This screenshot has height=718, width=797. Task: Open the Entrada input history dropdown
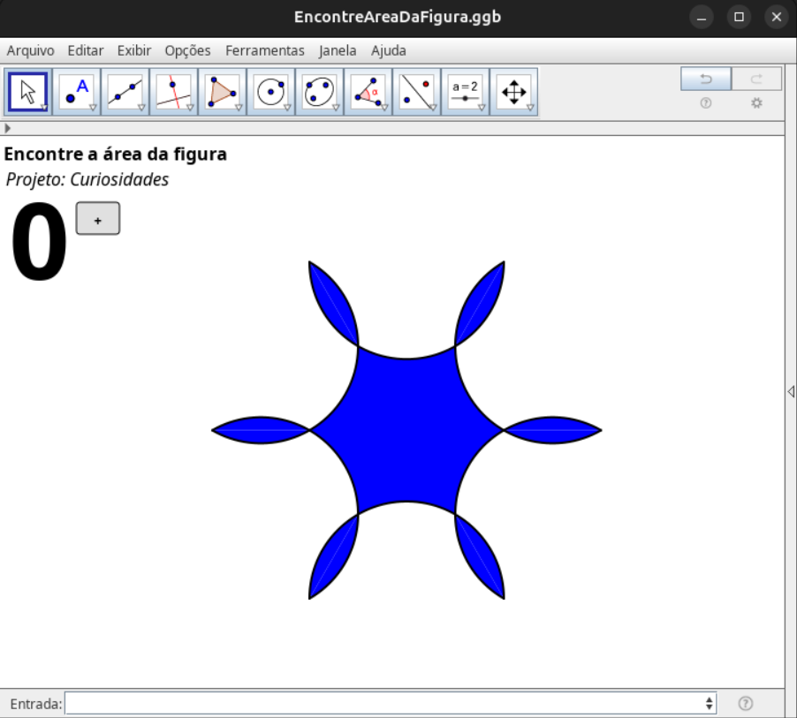coord(710,704)
